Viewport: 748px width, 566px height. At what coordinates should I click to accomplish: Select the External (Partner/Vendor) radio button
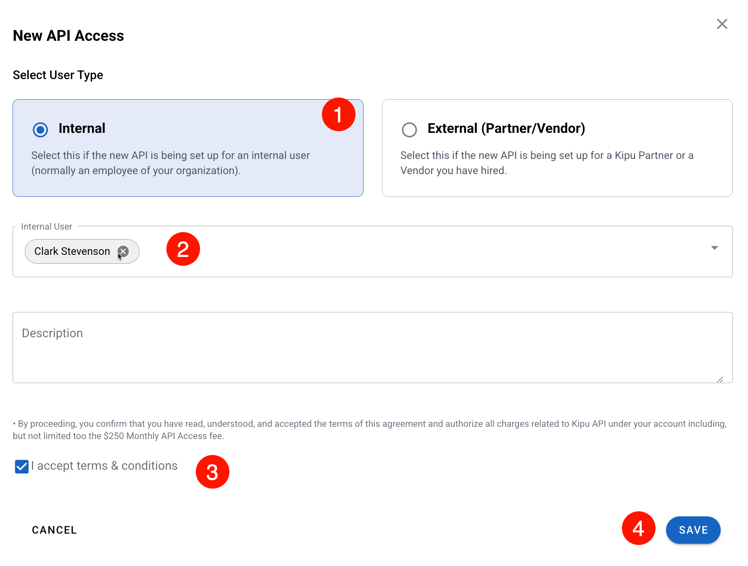click(409, 130)
